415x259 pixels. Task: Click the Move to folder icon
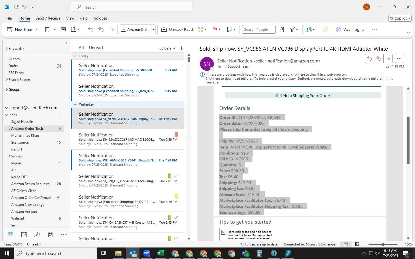(x=74, y=29)
